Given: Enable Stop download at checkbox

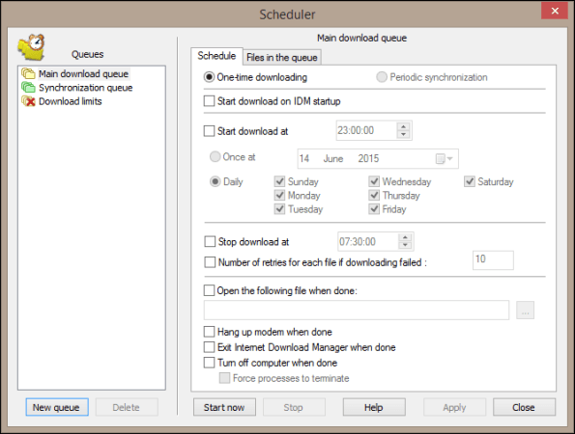Looking at the screenshot, I should point(210,241).
